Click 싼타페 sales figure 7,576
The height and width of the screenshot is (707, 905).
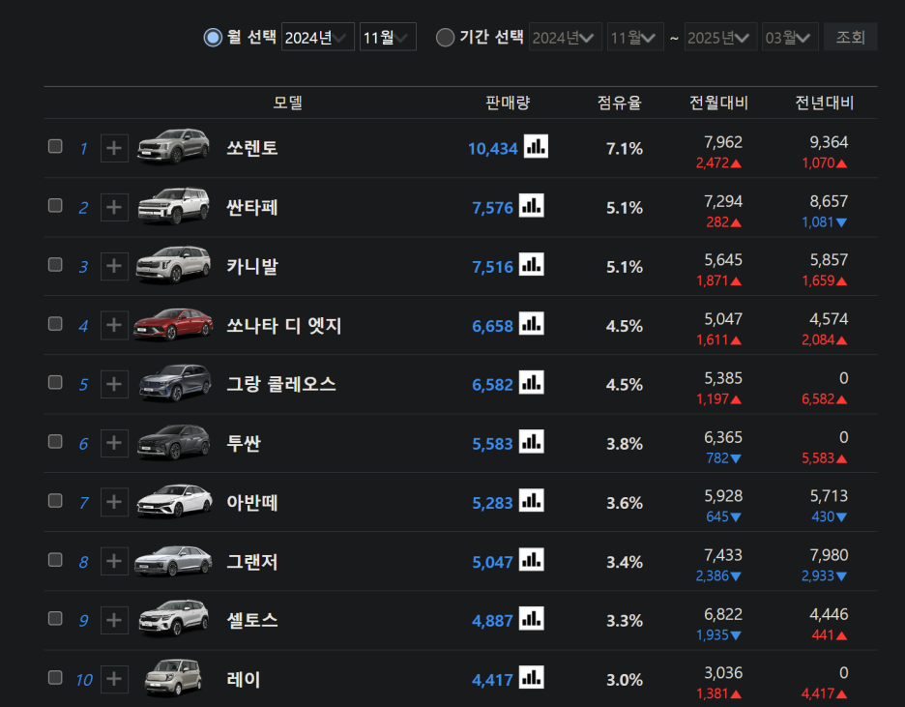(493, 208)
